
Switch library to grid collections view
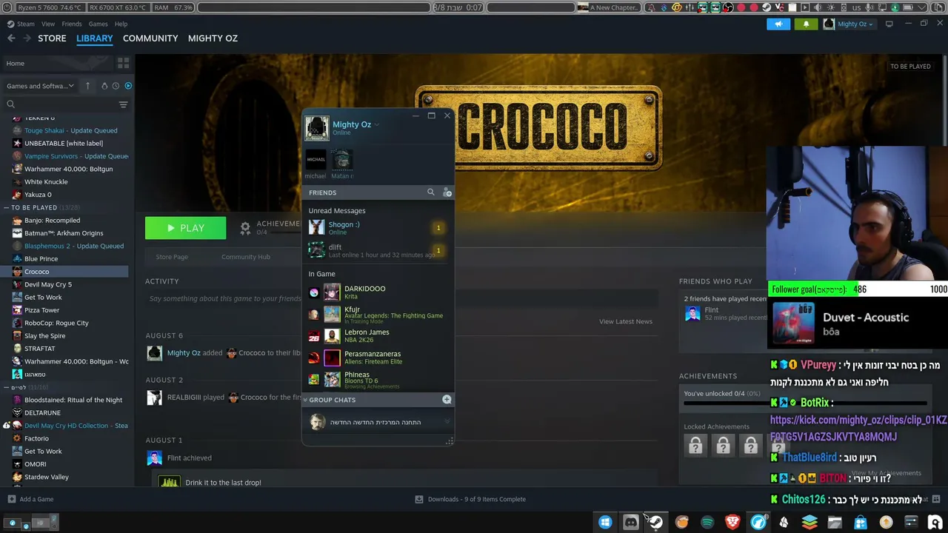[x=123, y=64]
